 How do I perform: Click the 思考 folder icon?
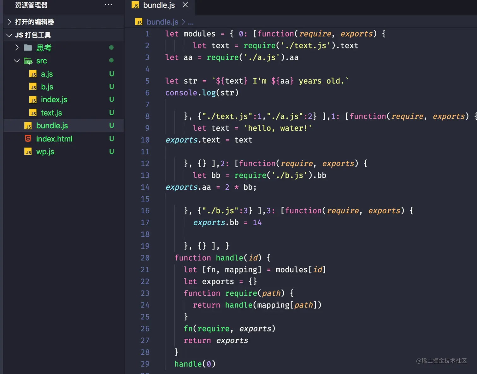point(28,48)
